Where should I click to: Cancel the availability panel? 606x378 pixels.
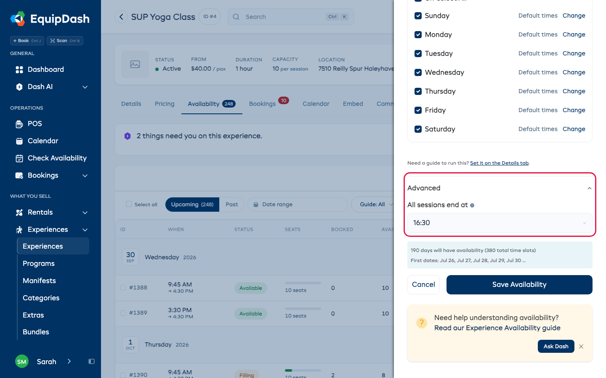click(423, 285)
